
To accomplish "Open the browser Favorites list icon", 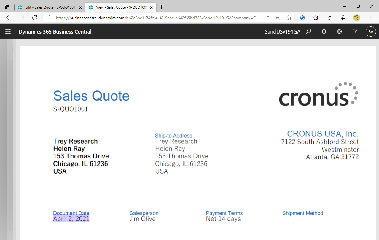I will coord(330,18).
